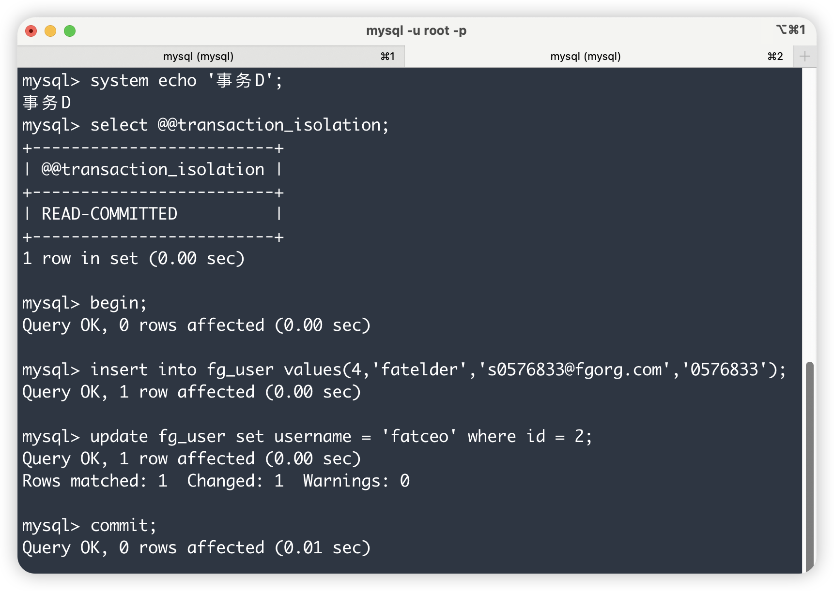Click the system echo '事务D' command
The height and width of the screenshot is (591, 834).
pos(186,81)
